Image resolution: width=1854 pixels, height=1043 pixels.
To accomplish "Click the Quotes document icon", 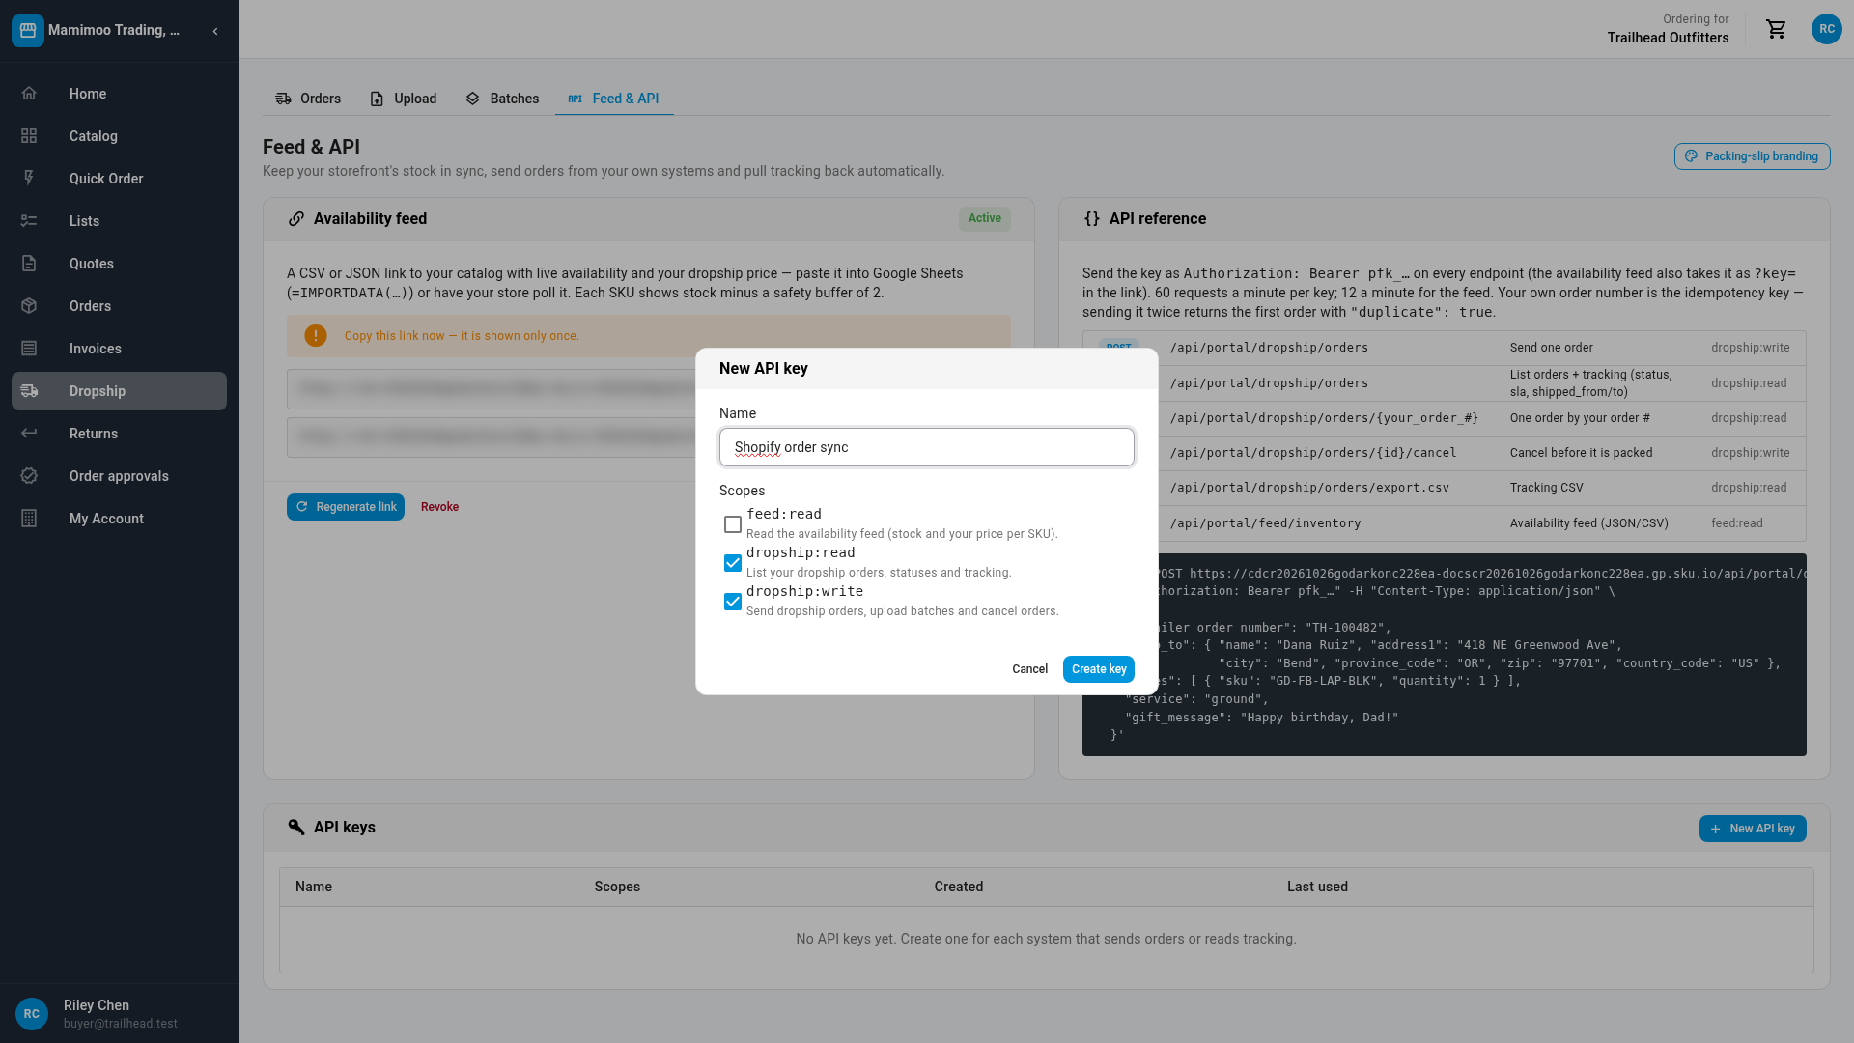I will click(x=29, y=264).
